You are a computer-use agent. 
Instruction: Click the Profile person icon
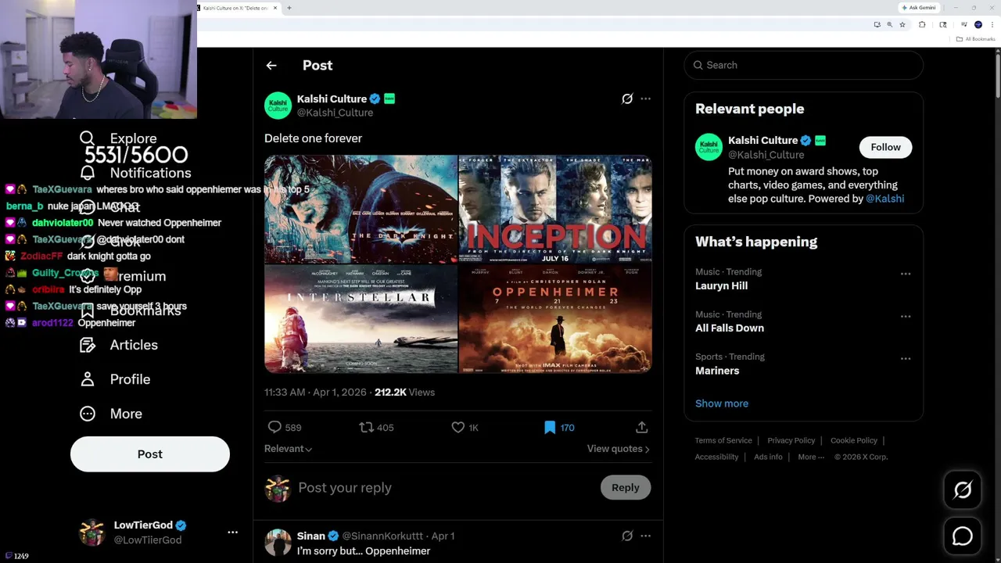88,379
